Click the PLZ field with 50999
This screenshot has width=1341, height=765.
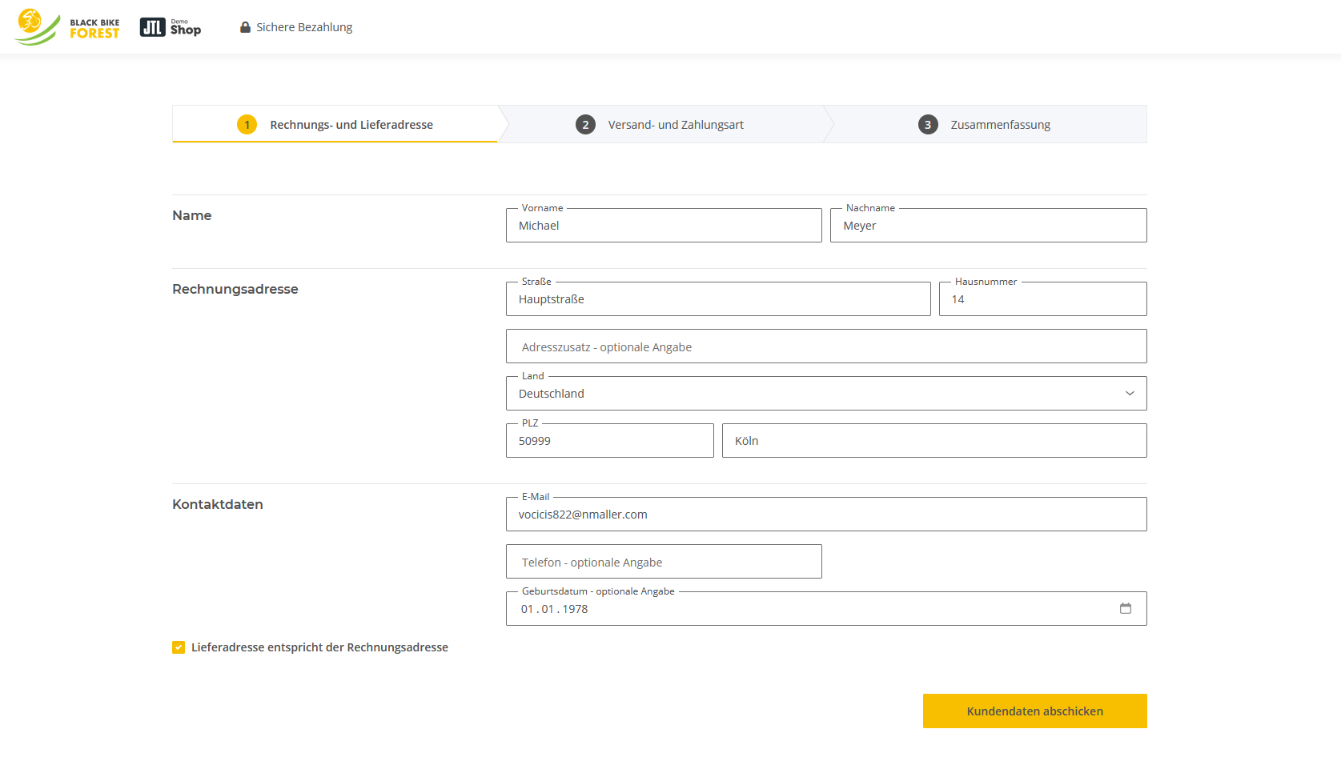point(609,441)
